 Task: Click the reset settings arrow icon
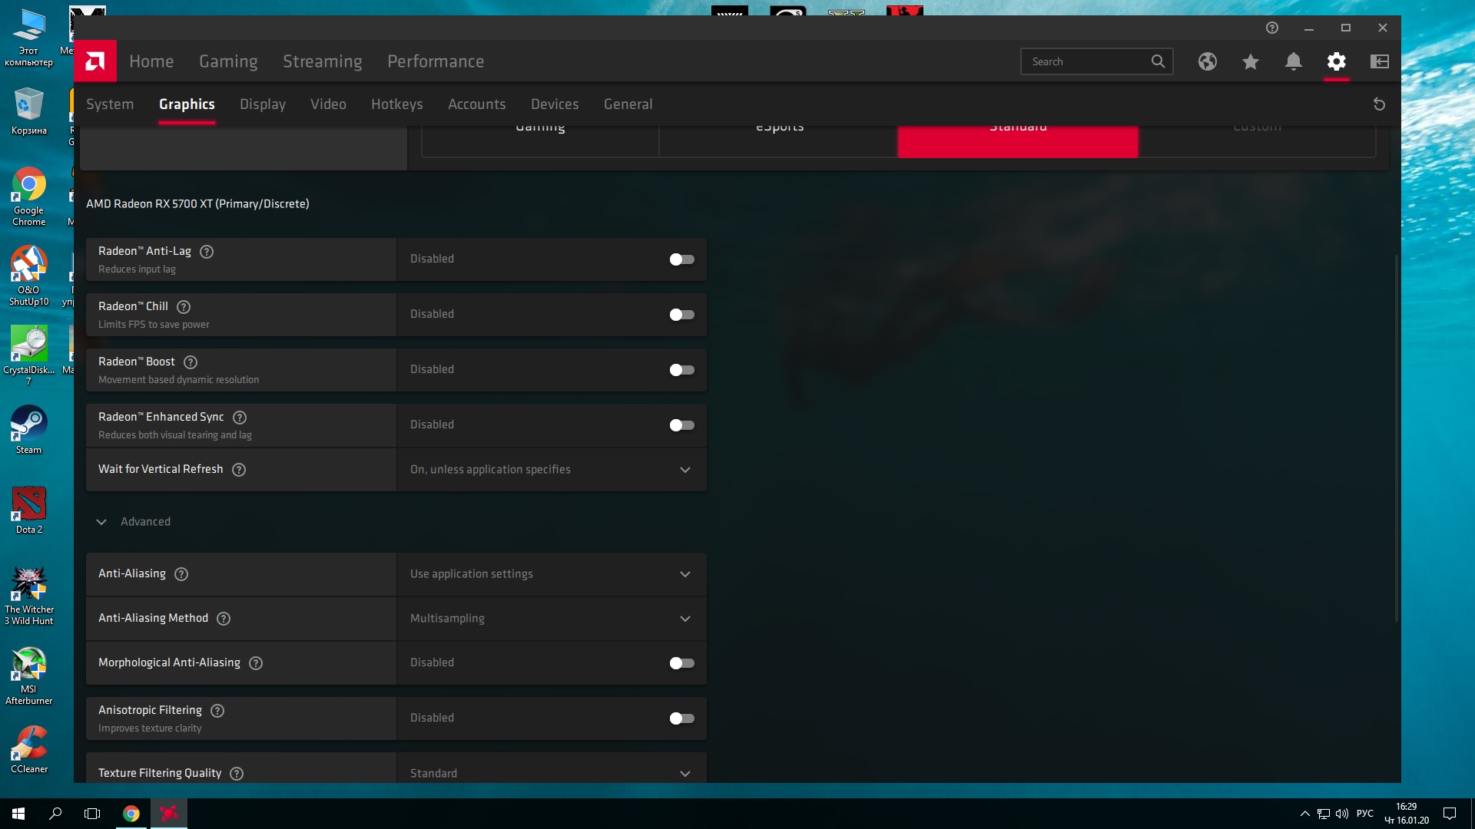(1379, 104)
